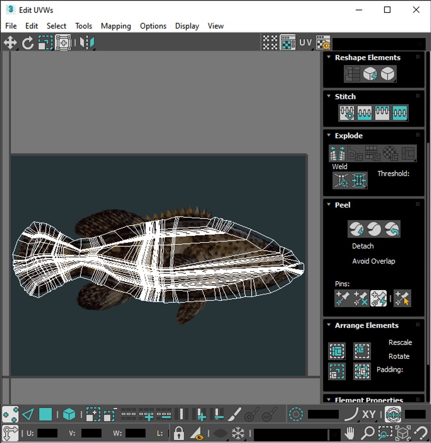Click the Pin Selected icon under Pins
Screen dimensions: 431x443
(x=343, y=298)
